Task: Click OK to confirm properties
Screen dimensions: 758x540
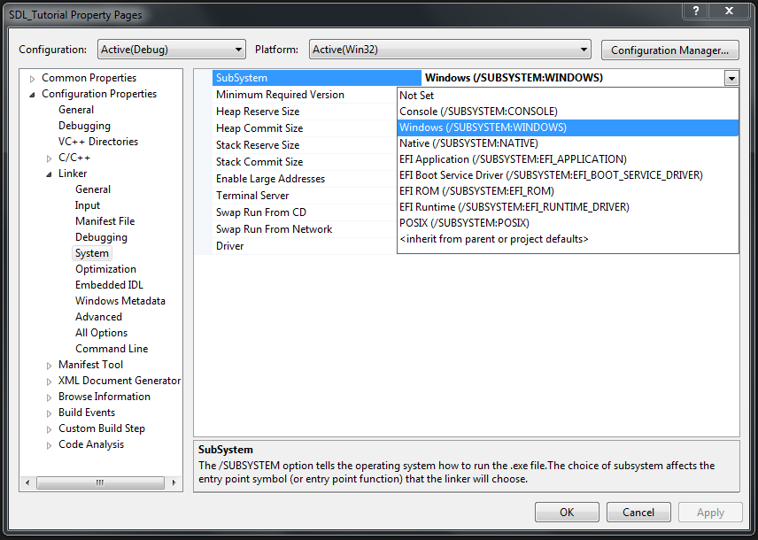Action: pos(567,513)
